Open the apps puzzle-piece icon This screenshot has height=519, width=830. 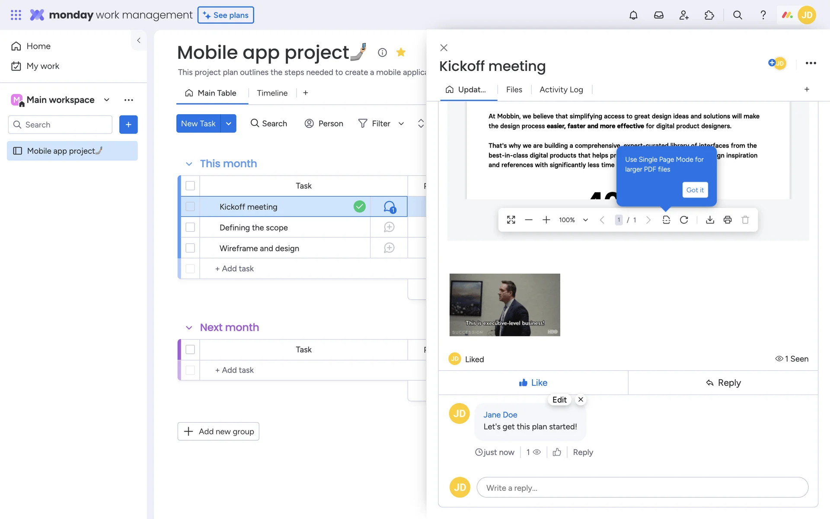pos(709,15)
